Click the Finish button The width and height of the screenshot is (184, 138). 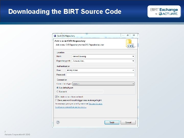point(112,122)
